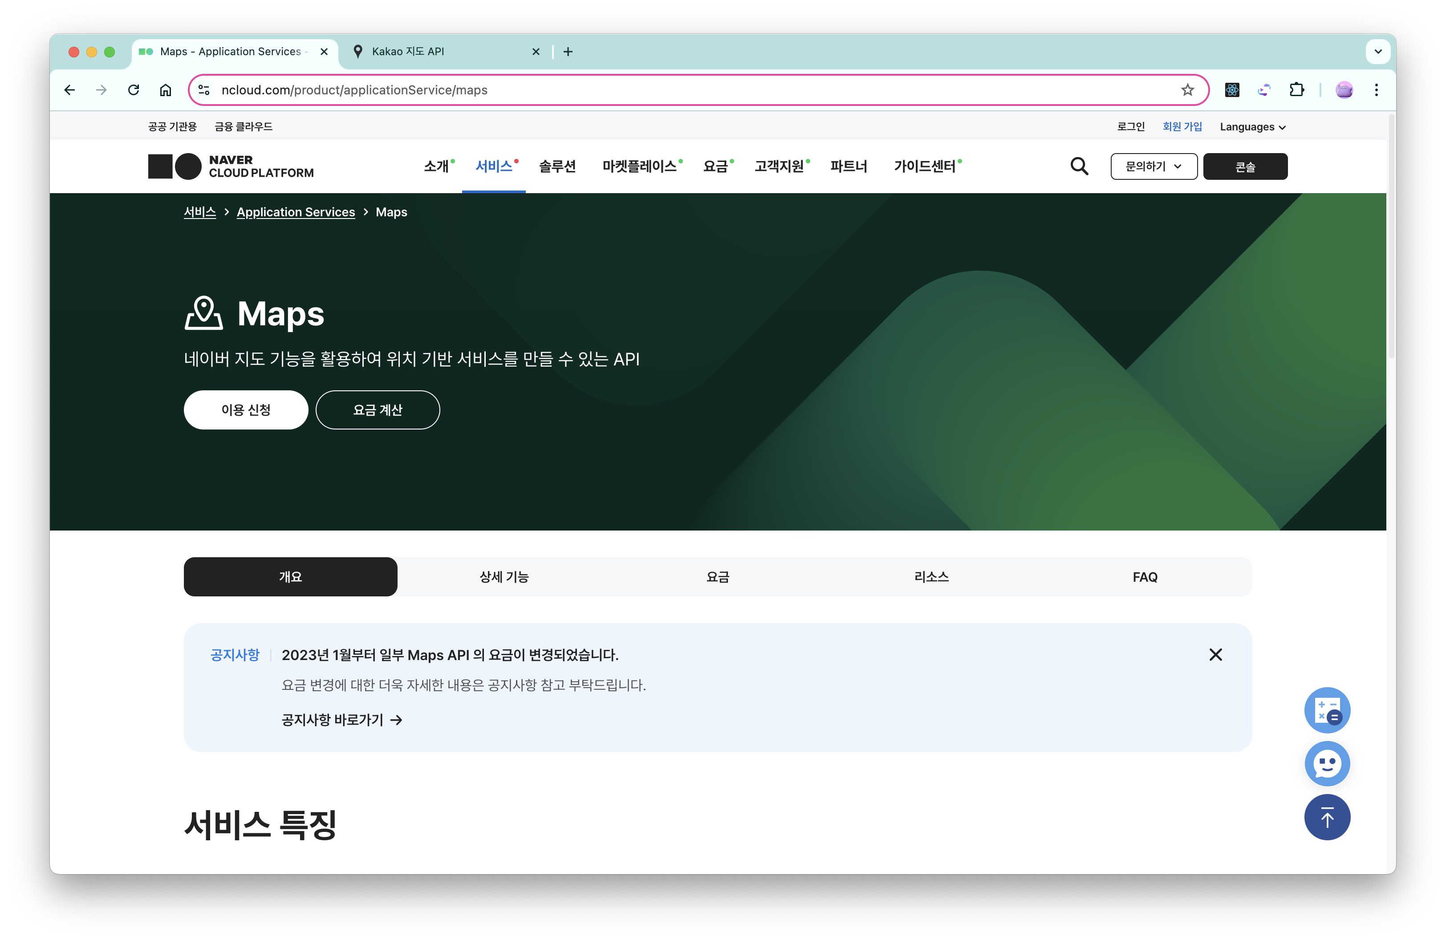1446x940 pixels.
Task: Click the URL address bar
Action: click(668, 90)
